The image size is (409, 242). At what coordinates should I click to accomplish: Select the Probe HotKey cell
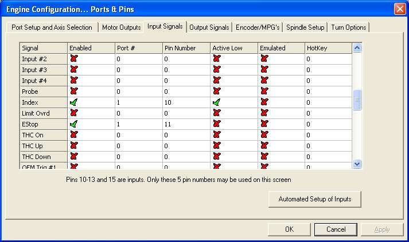click(328, 92)
